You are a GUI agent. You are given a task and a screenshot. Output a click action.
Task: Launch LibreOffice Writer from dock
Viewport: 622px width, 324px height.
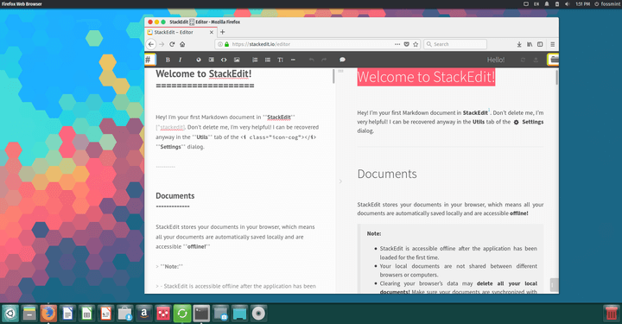tap(67, 314)
